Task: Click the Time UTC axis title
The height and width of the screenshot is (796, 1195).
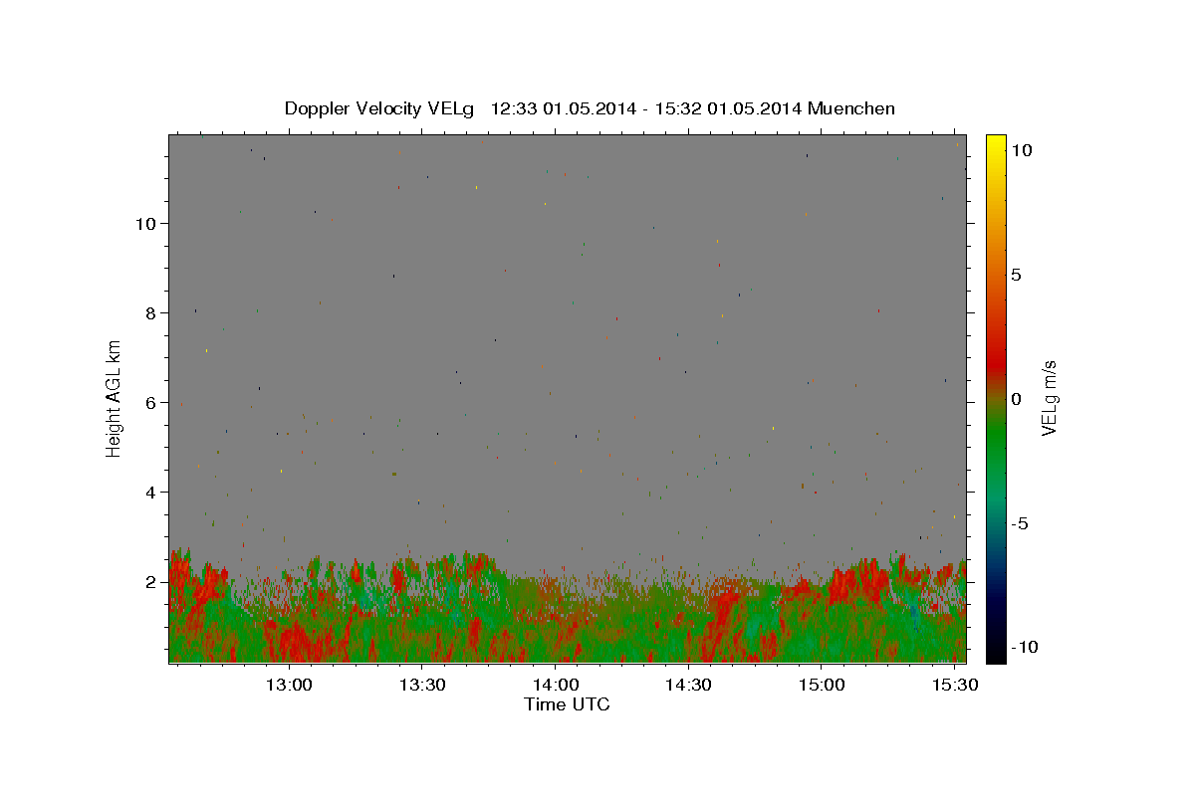Action: coord(567,704)
